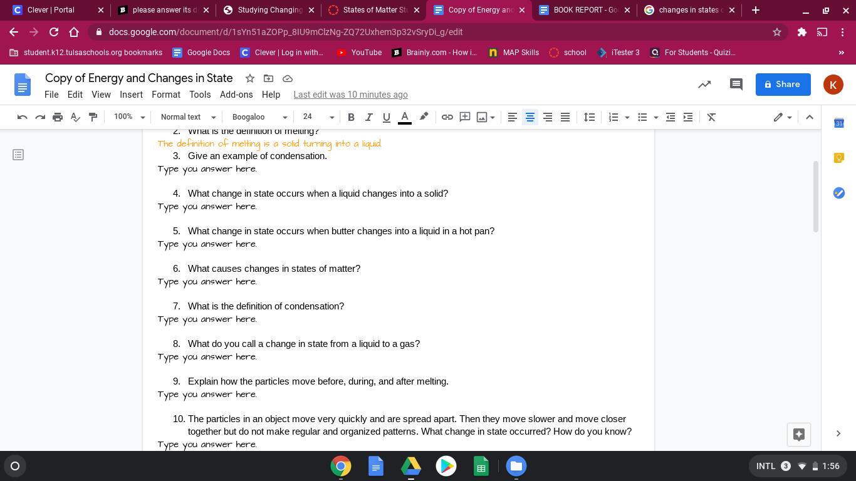Toggle underline formatting
Viewport: 856px width, 481px height.
click(x=386, y=117)
